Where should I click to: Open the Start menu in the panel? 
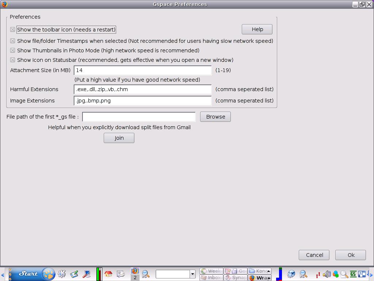point(28,274)
